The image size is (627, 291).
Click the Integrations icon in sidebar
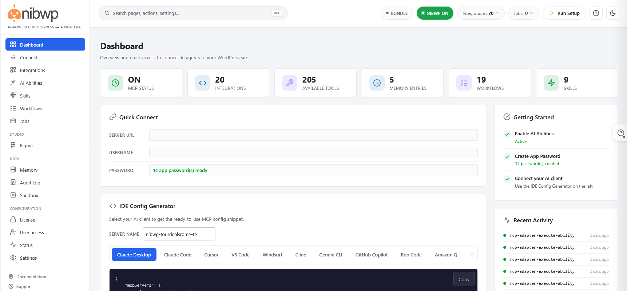pyautogui.click(x=13, y=70)
